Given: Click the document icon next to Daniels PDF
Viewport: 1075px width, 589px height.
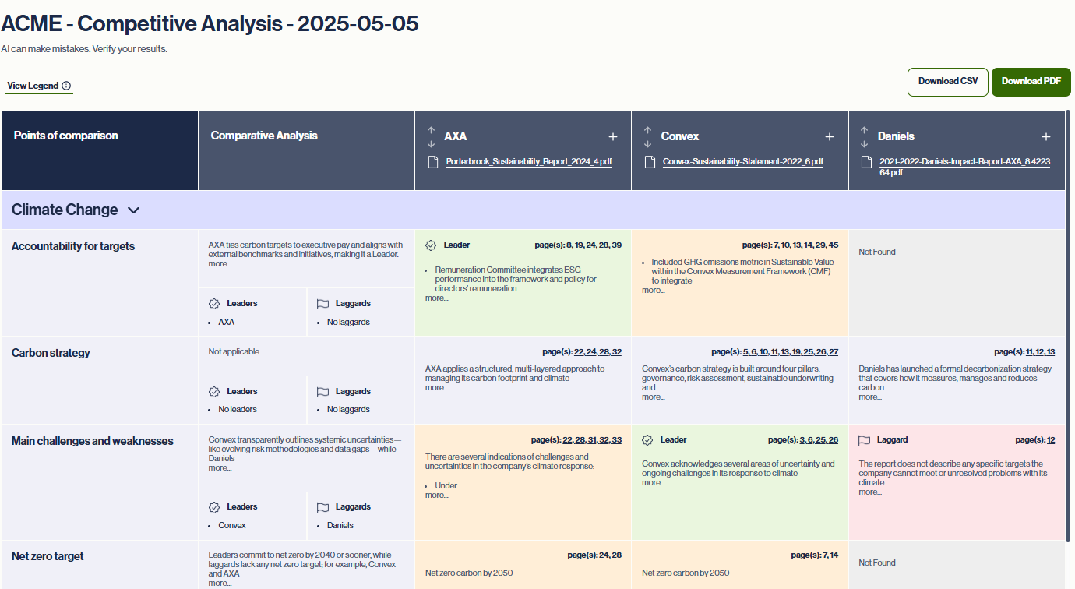Looking at the screenshot, I should [x=865, y=162].
